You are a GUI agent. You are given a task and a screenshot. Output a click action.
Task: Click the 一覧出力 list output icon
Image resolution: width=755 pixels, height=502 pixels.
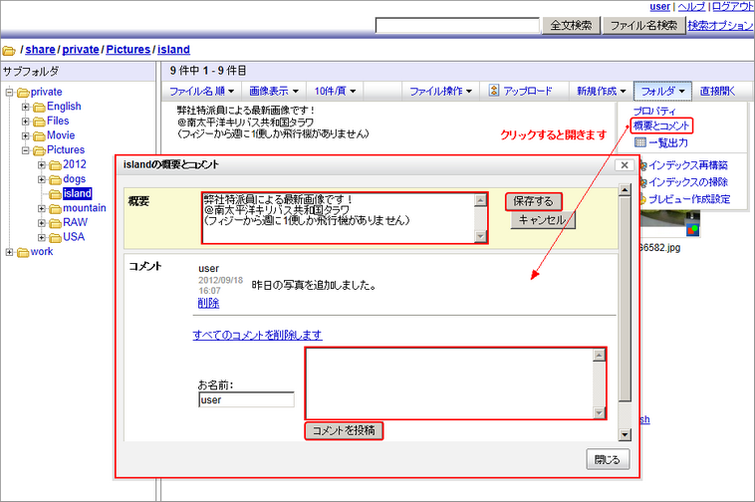click(640, 142)
